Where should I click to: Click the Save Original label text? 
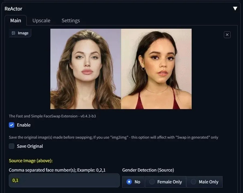pyautogui.click(x=29, y=146)
